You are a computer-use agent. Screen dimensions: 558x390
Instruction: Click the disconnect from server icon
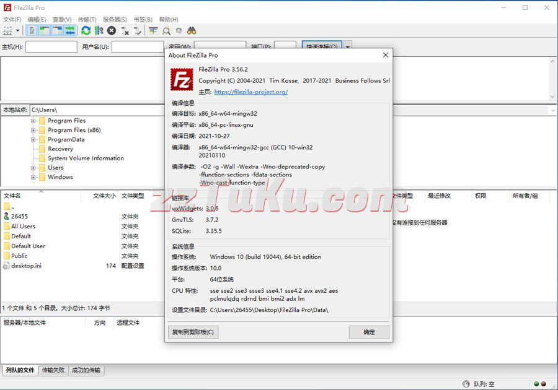pos(125,30)
